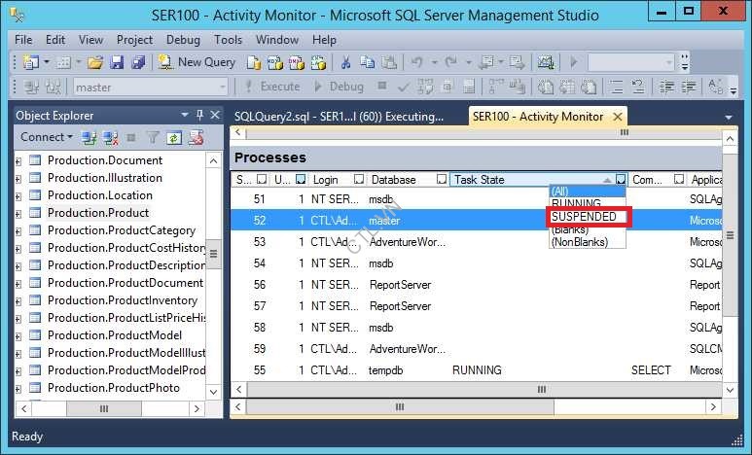Viewport: 752px width, 455px height.
Task: Click the Connect Object Explorer icon
Action: [x=90, y=137]
